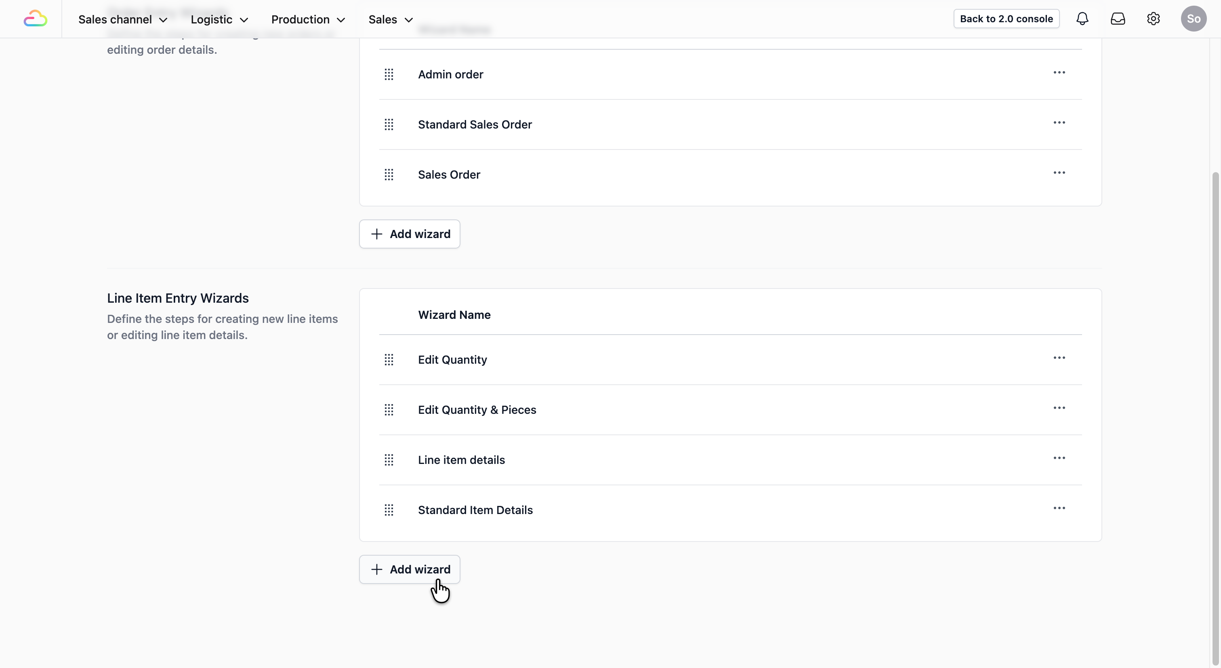Image resolution: width=1221 pixels, height=668 pixels.
Task: Open more options for Line item details
Action: [x=1059, y=458]
